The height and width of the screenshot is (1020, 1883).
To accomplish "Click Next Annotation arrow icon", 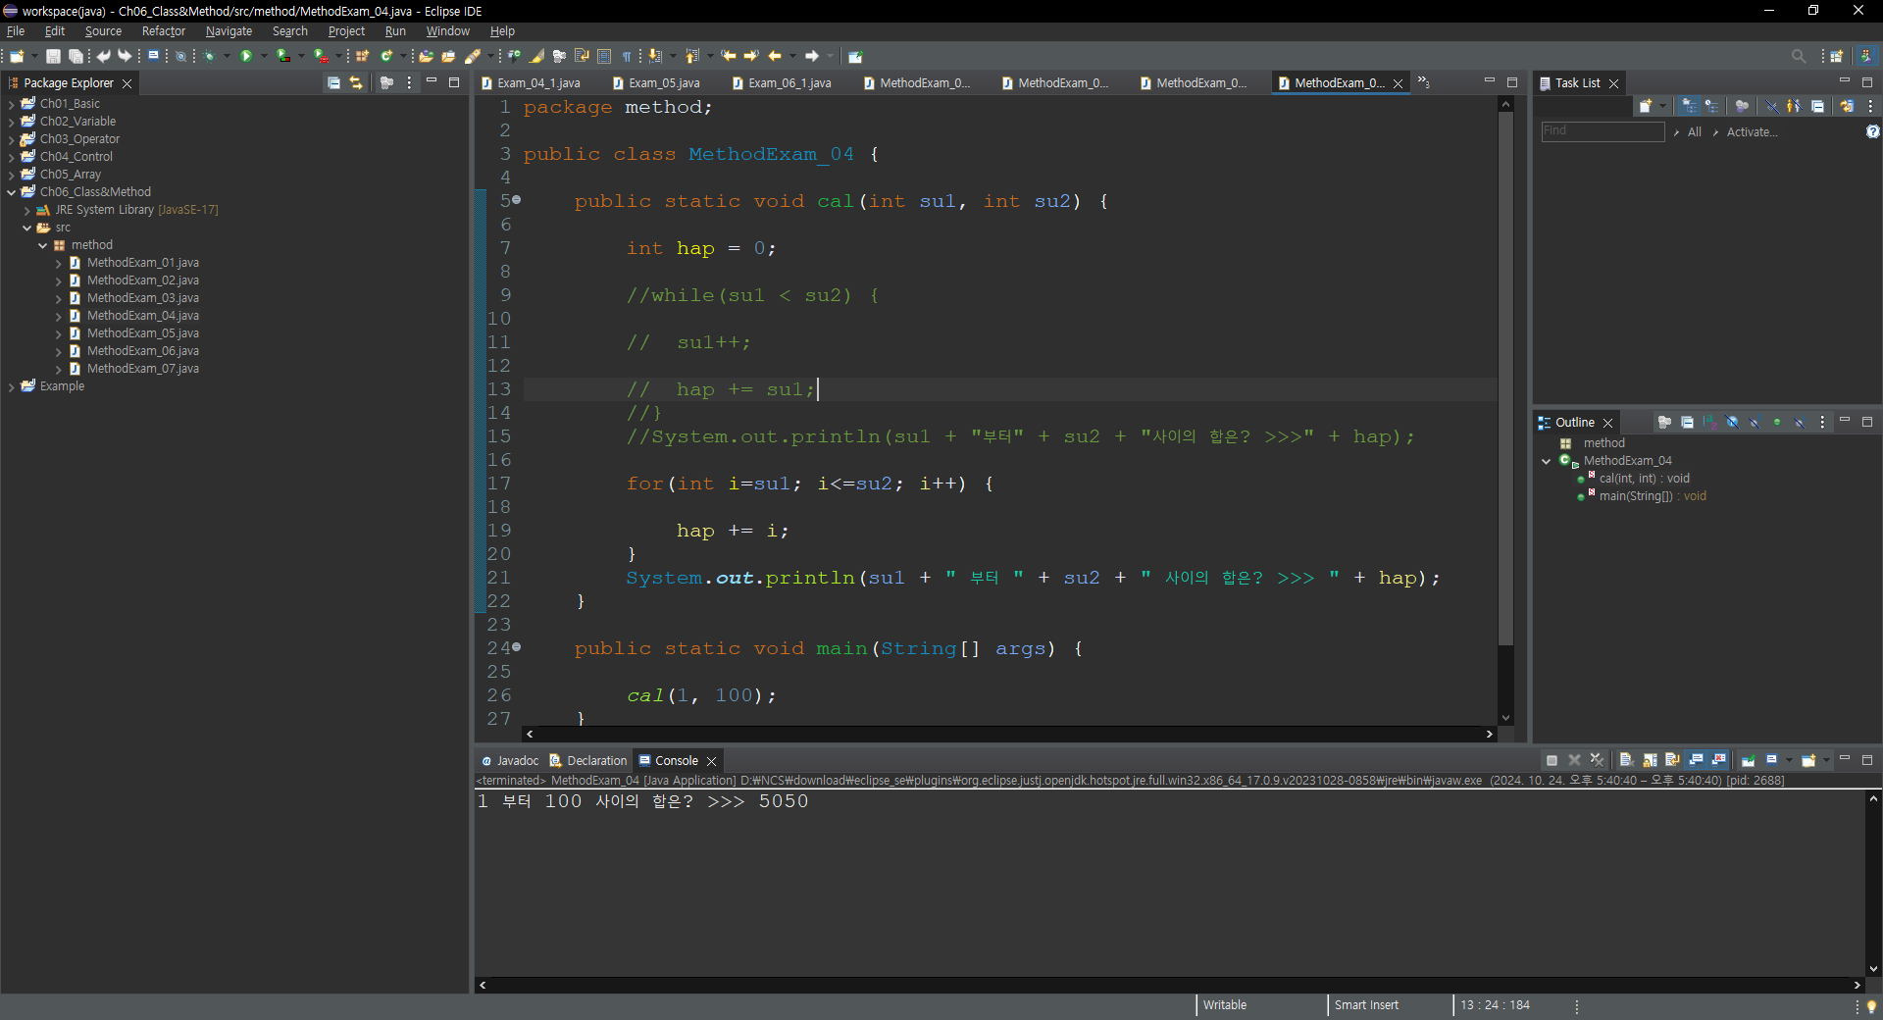I will pyautogui.click(x=654, y=56).
